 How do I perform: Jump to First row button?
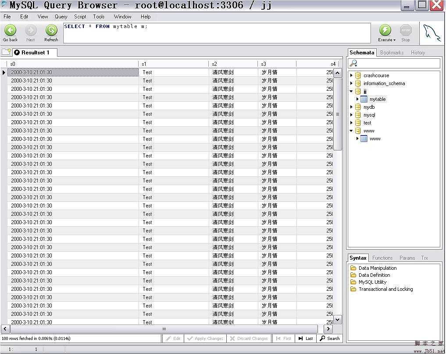[284, 338]
